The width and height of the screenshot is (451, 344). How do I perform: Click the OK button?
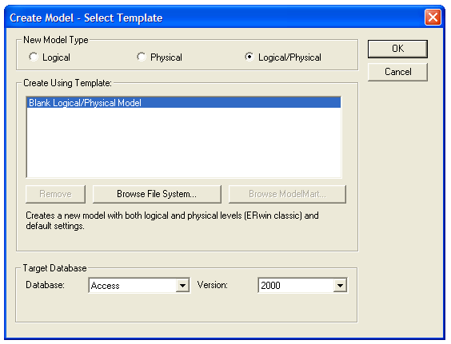tap(397, 49)
